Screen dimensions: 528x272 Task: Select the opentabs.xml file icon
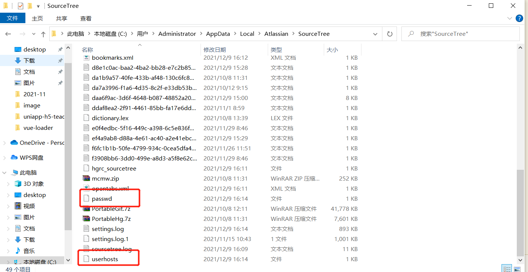(x=86, y=189)
